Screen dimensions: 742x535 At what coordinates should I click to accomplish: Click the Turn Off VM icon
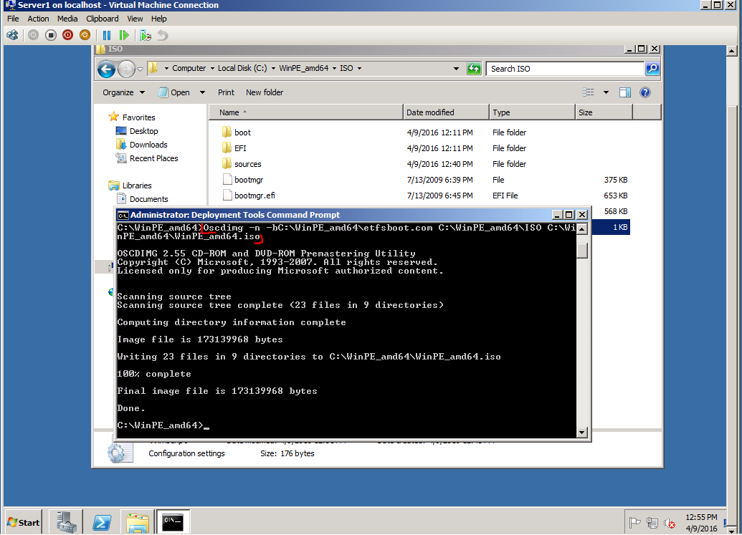pos(51,35)
